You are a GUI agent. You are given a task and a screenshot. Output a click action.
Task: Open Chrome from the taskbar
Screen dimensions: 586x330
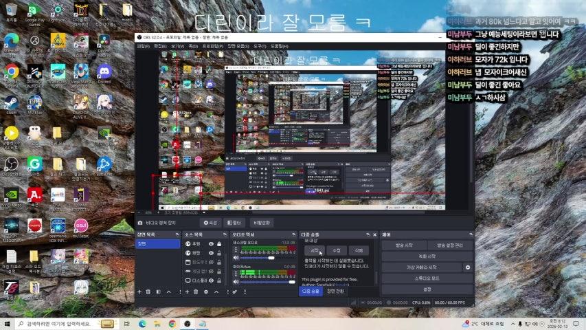click(172, 324)
